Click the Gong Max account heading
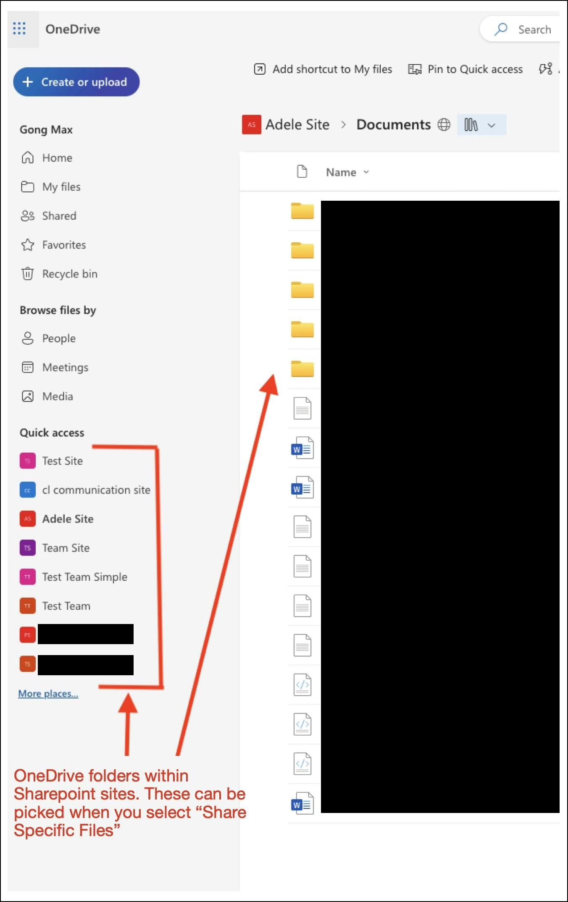Screen dimensions: 568x902 click(x=46, y=130)
